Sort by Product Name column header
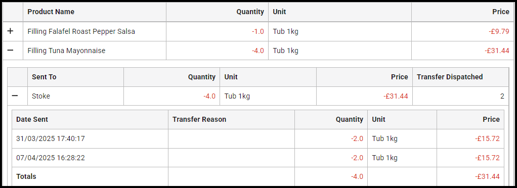The height and width of the screenshot is (188, 517). coord(51,12)
